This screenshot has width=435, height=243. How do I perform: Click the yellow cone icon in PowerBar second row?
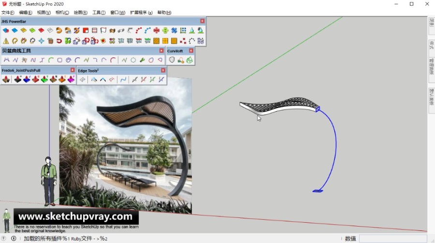[6, 41]
